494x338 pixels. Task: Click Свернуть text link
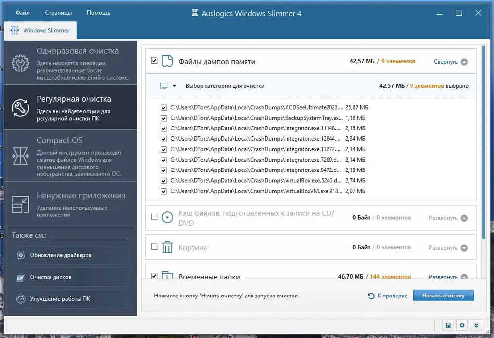pos(446,62)
